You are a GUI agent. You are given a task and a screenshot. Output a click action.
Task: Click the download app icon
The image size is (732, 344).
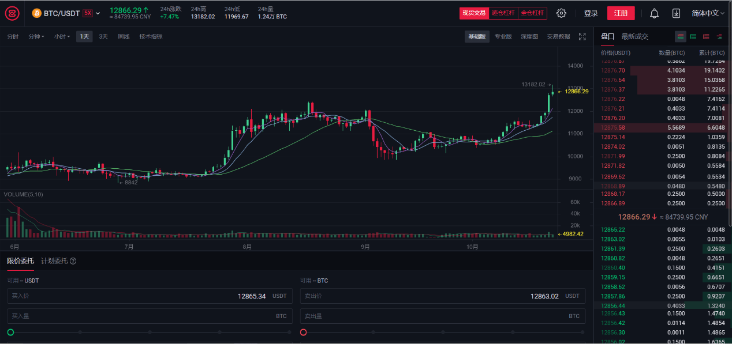pyautogui.click(x=676, y=13)
